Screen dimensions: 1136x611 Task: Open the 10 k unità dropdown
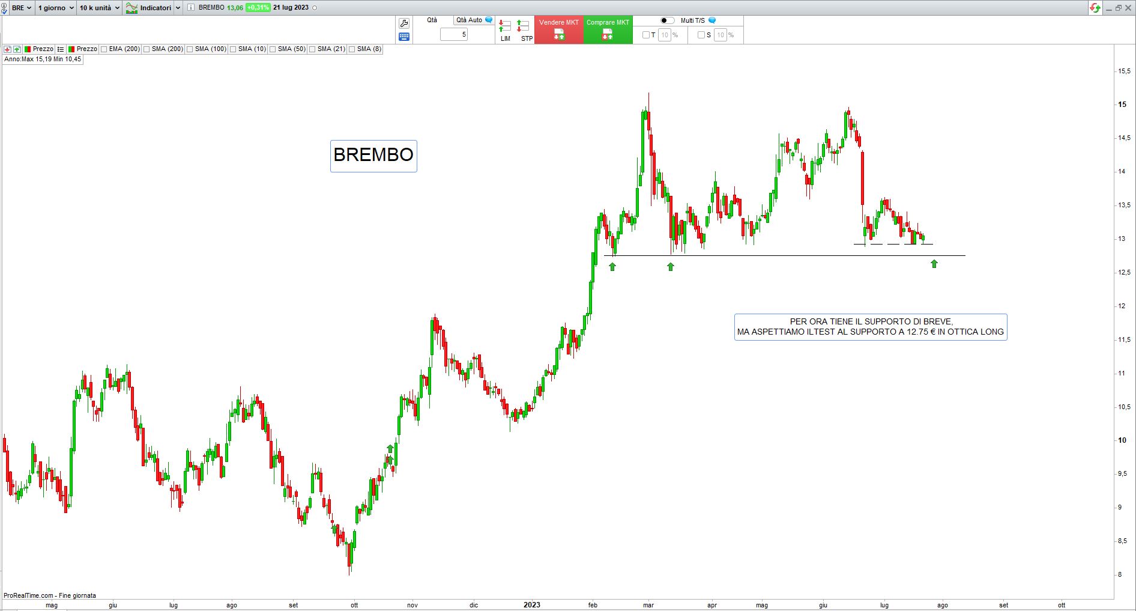point(100,8)
